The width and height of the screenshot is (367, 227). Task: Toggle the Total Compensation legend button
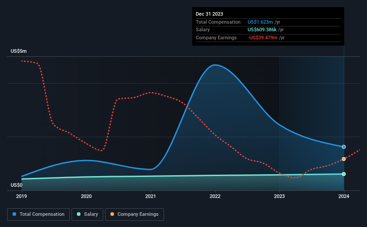click(38, 214)
